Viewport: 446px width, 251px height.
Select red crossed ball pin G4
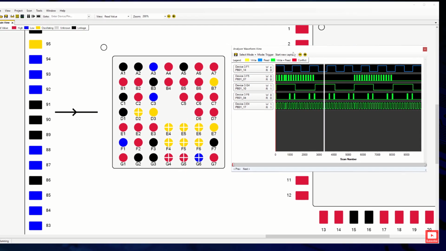click(168, 158)
